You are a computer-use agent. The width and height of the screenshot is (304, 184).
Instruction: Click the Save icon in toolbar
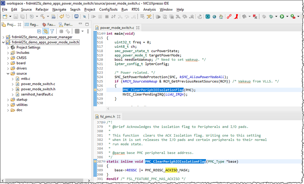tap(16, 17)
